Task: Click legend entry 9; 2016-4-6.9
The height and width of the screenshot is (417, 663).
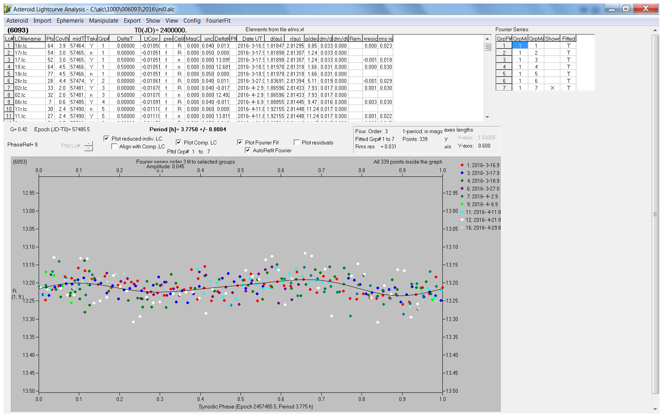Action: coord(479,204)
